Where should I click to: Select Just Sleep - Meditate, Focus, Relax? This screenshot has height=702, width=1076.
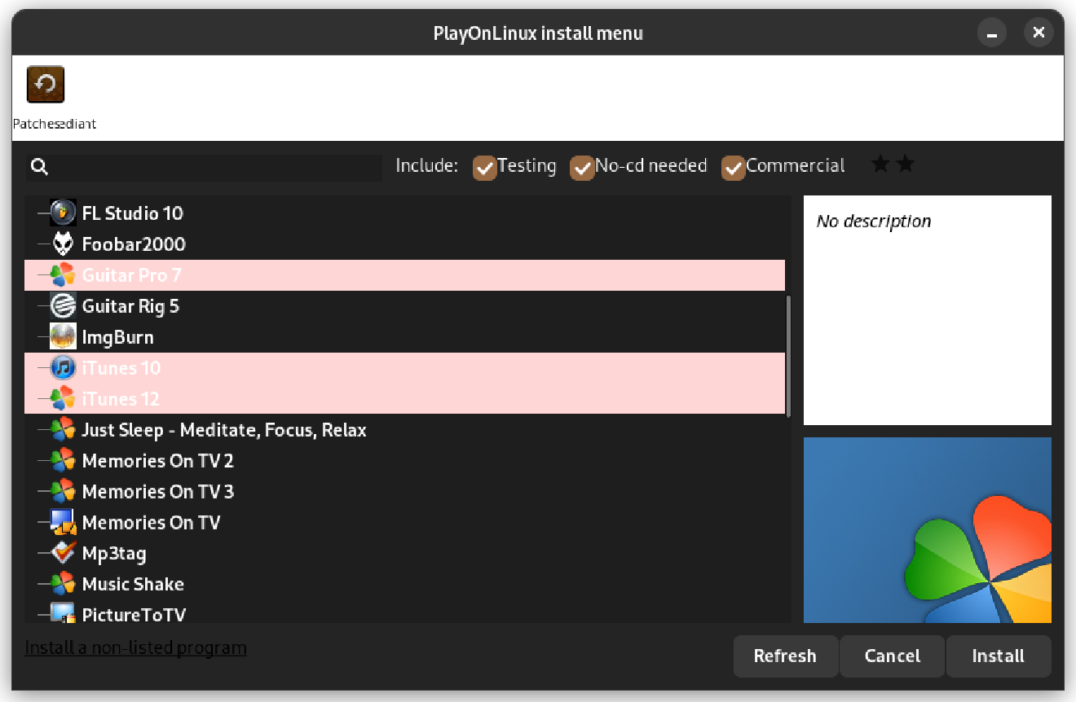point(223,430)
